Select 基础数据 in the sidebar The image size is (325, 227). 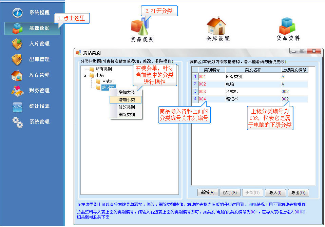coord(32,28)
